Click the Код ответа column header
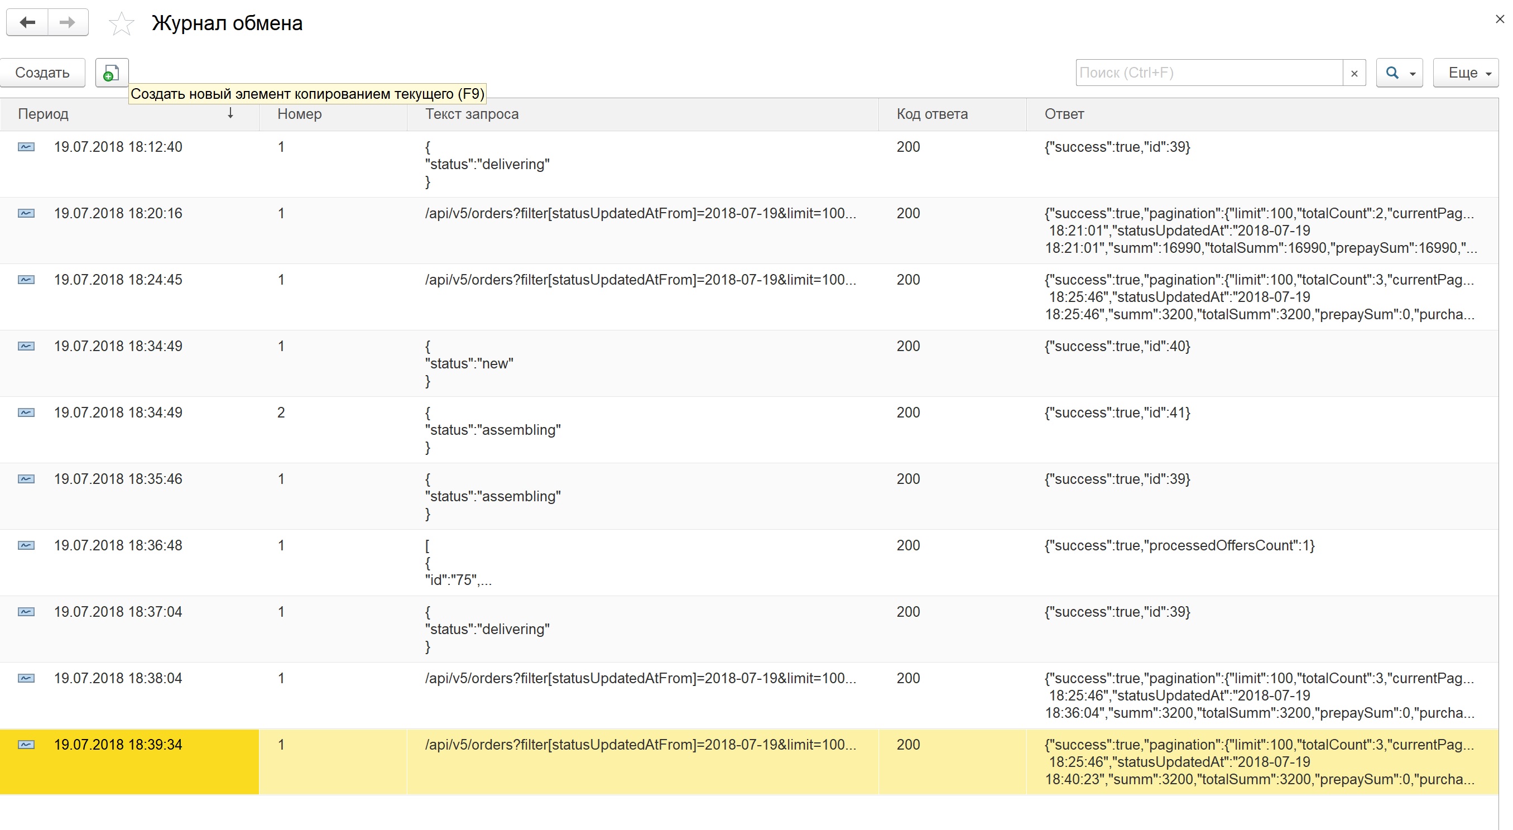Screen dimensions: 1513x830 [x=932, y=114]
